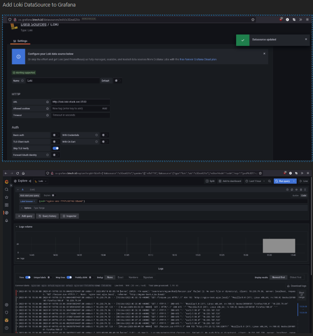Select the Explore compass icon in sidebar
Image resolution: width=313 pixels, height=336 pixels.
click(7, 213)
